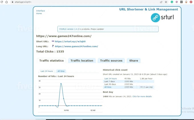Click the srturl chain-link logo
Image resolution: width=194 pixels, height=120 pixels.
pos(155,18)
